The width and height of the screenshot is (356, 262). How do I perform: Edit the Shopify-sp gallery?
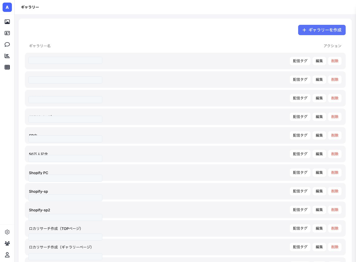pyautogui.click(x=319, y=191)
